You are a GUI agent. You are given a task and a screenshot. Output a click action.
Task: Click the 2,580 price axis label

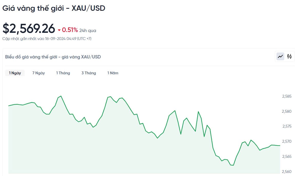click(x=287, y=111)
